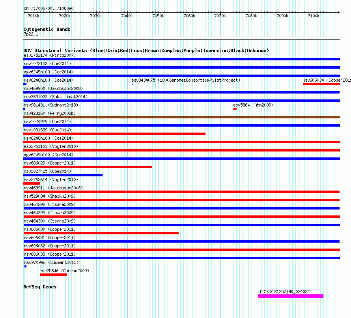Select the red nsv606034 loss bar
Image resolution: width=351 pixels, height=318 pixels.
321,84
